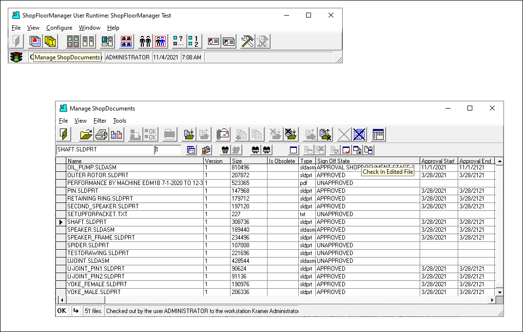
Task: Click the ADMINISTRATOR status bar field
Action: coord(128,57)
